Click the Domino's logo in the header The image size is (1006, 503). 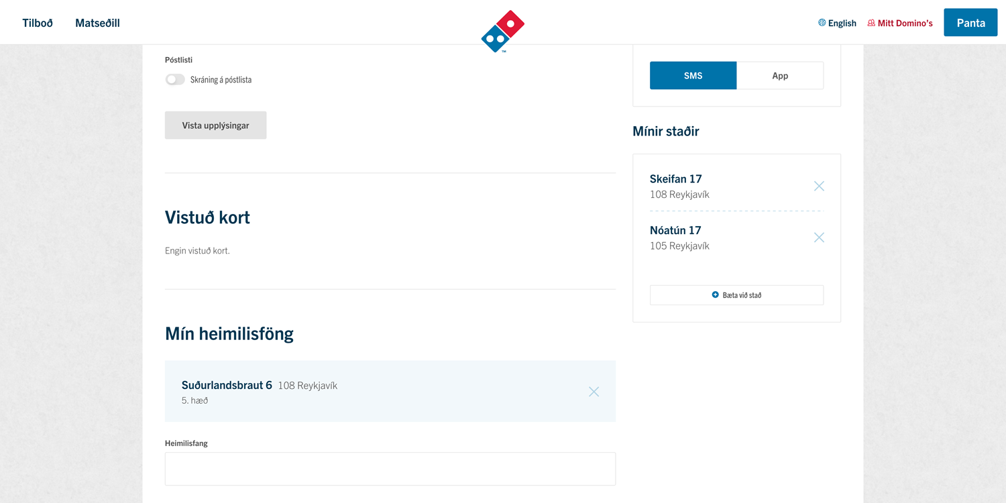pos(502,30)
